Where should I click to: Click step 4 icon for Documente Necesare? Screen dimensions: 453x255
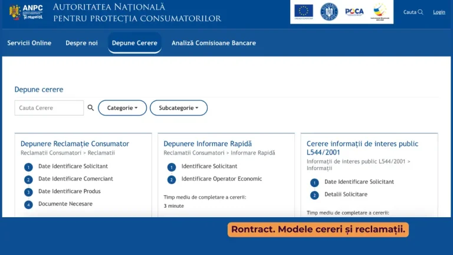(x=28, y=205)
